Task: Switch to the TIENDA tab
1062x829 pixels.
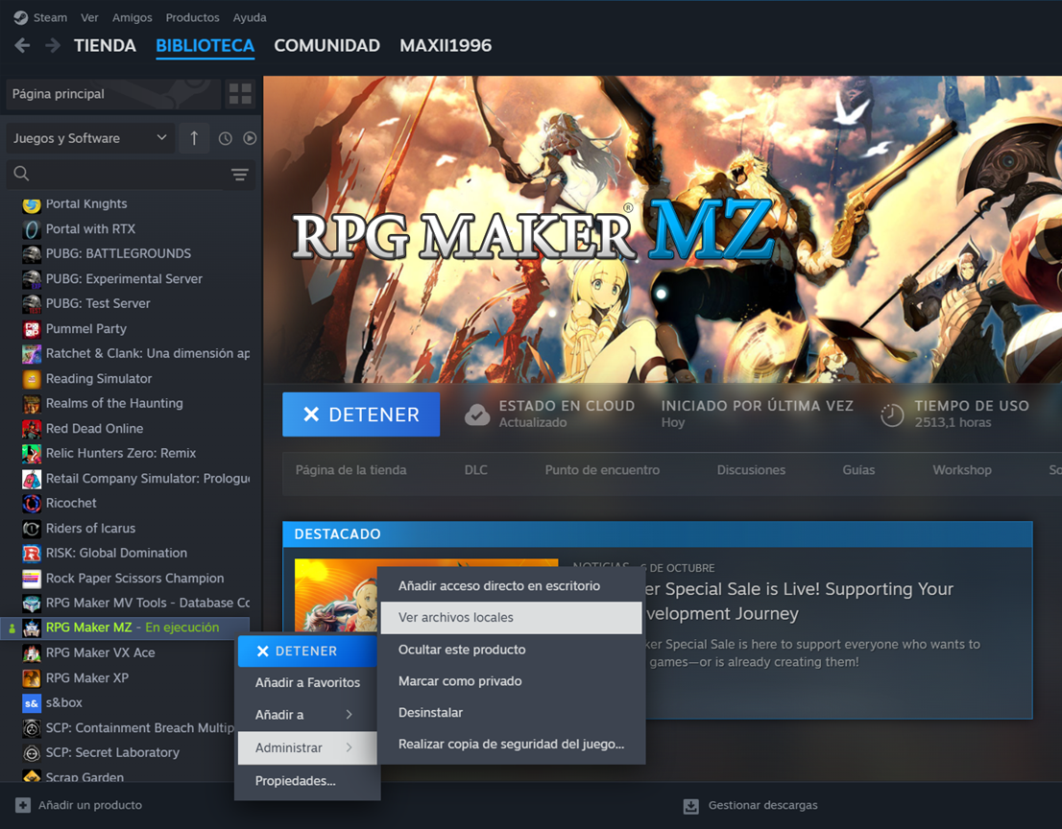Action: pos(105,45)
